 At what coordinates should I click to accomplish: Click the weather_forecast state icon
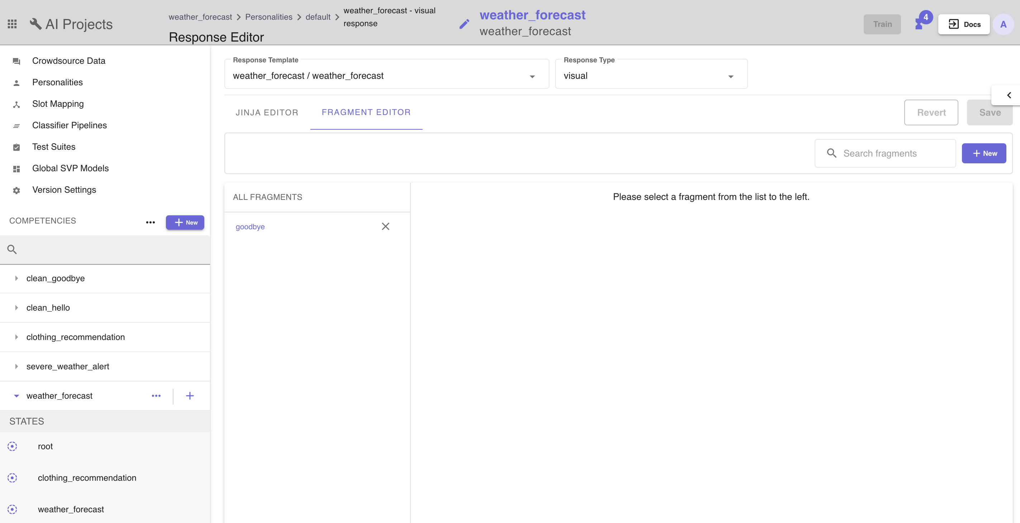pyautogui.click(x=12, y=509)
